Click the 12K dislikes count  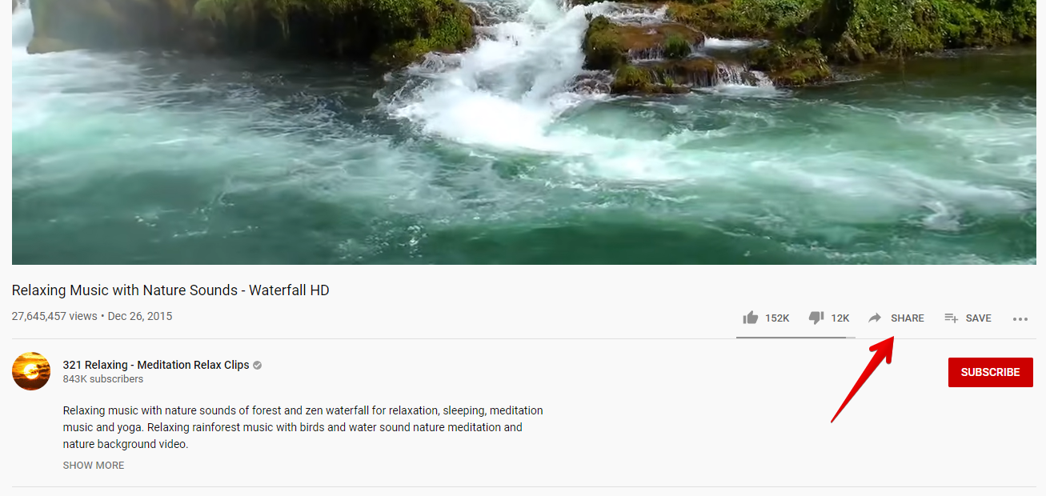coord(840,318)
